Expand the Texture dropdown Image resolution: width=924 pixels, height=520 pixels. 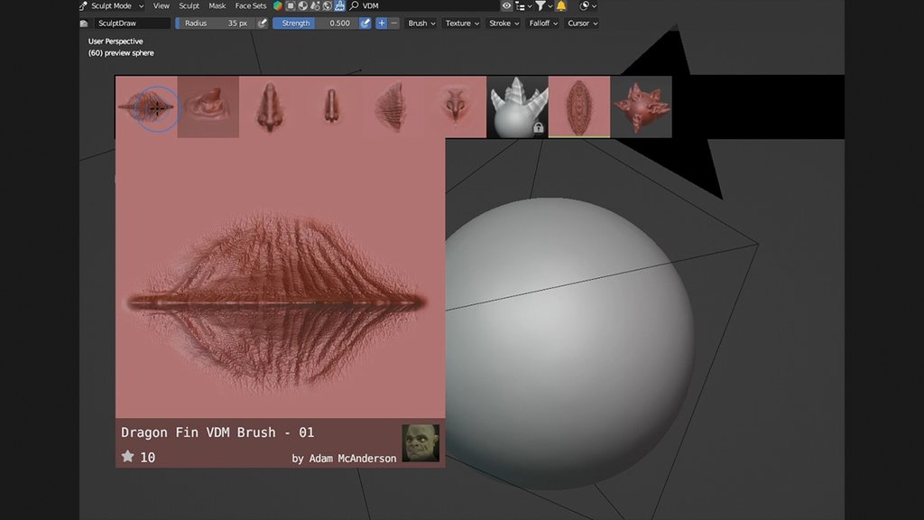(461, 23)
